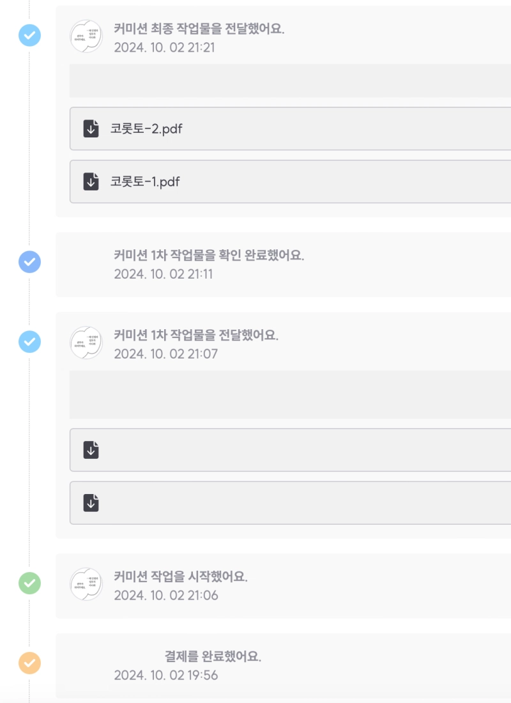Click the gray message box under 최종 작업물

[287, 81]
